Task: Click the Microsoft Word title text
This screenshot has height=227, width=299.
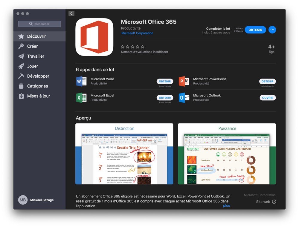Action: coord(102,79)
